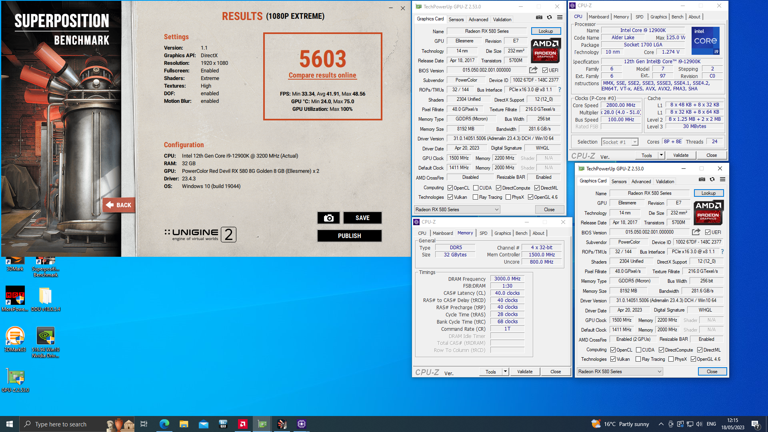The height and width of the screenshot is (432, 768).
Task: Toggle OpenCL checkbox in top GPU-Z window
Action: click(450, 188)
